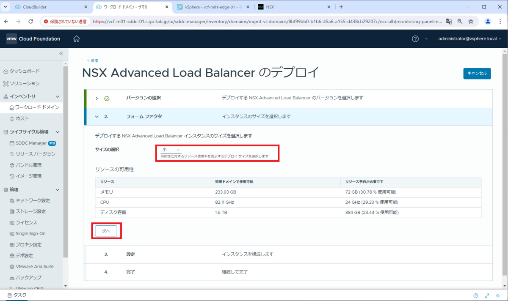Open the help question mark icon in header

pos(415,39)
